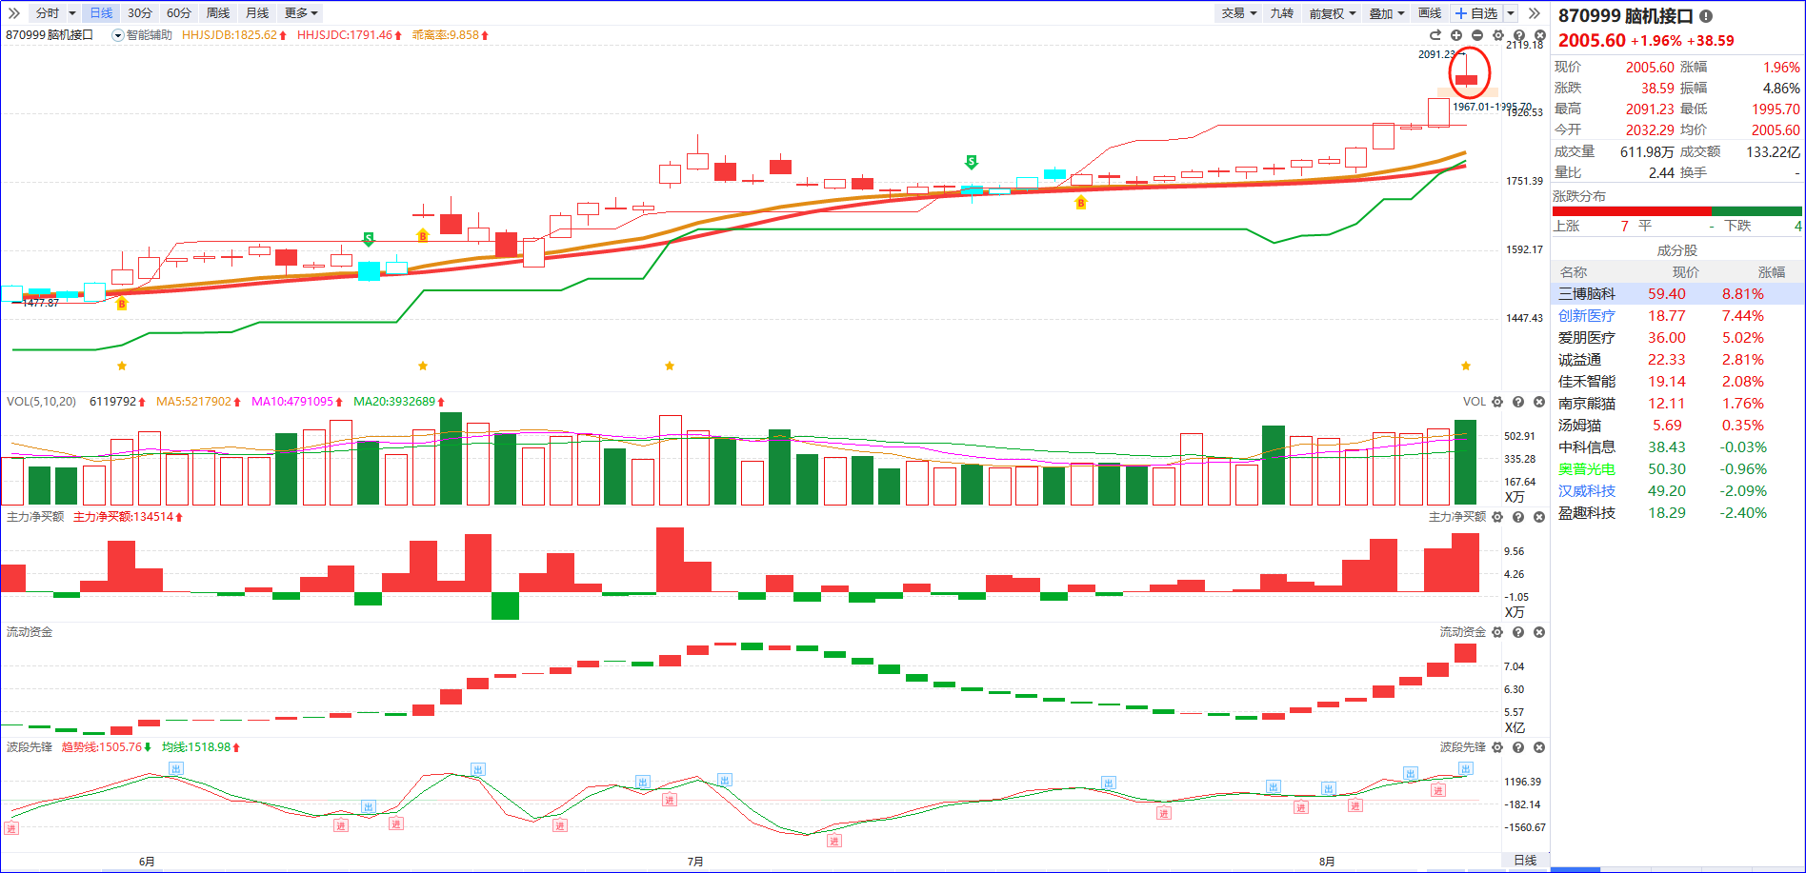This screenshot has height=873, width=1806.
Task: Open 主力净买额 panel help icon
Action: (1518, 517)
